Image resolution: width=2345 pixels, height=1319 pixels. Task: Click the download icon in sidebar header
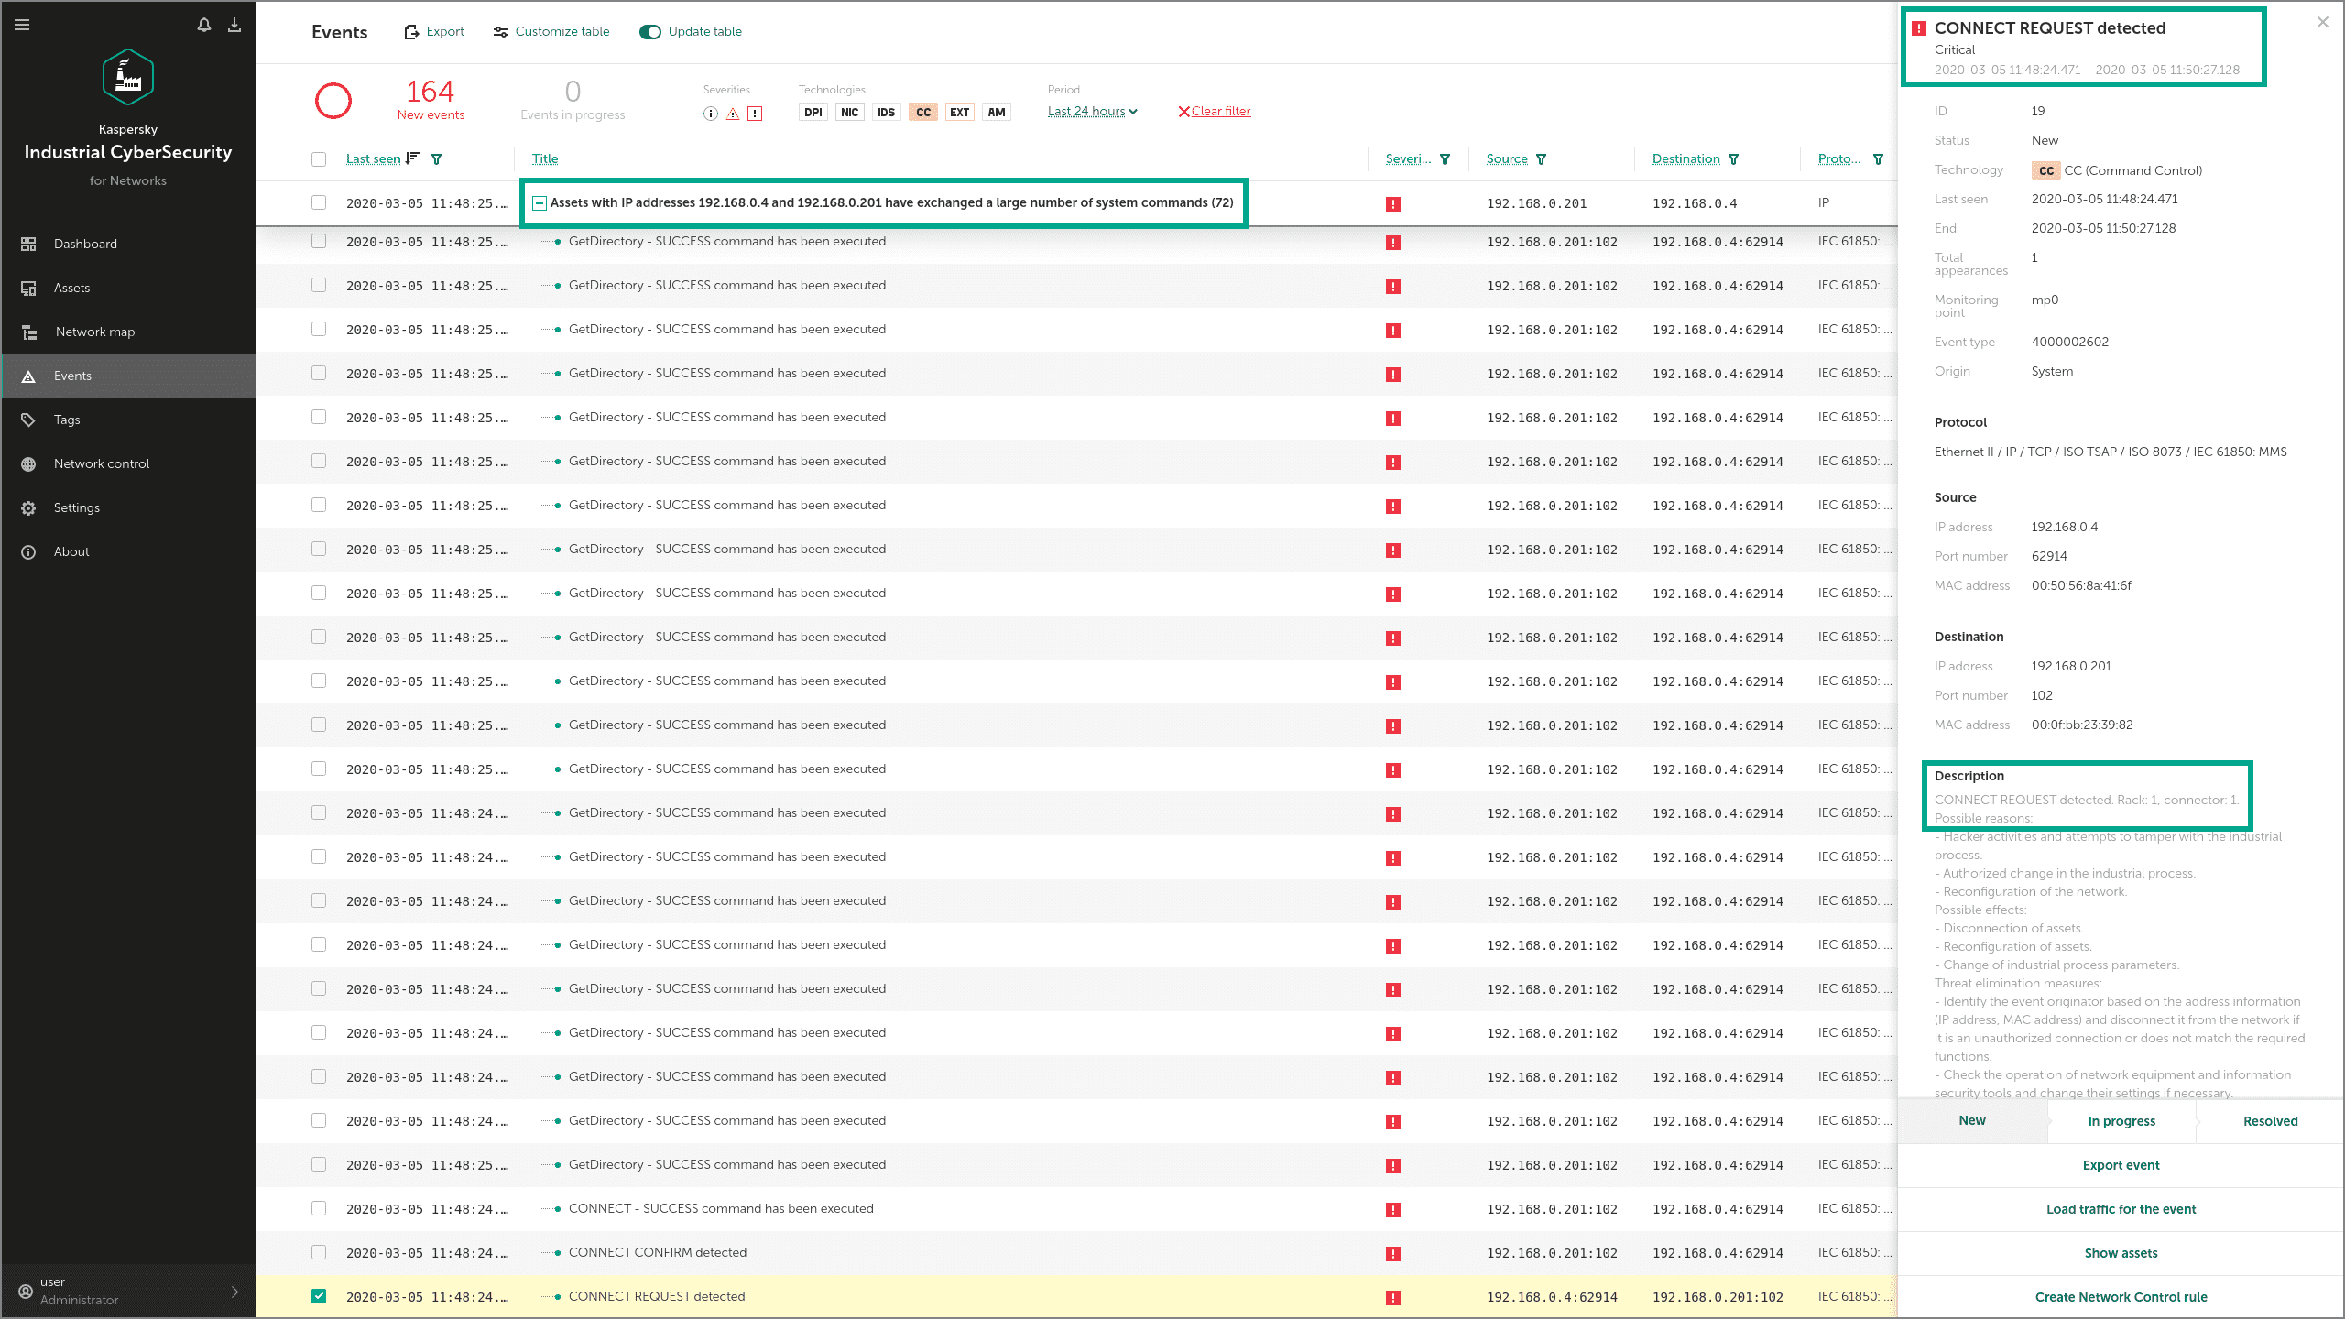click(x=234, y=25)
